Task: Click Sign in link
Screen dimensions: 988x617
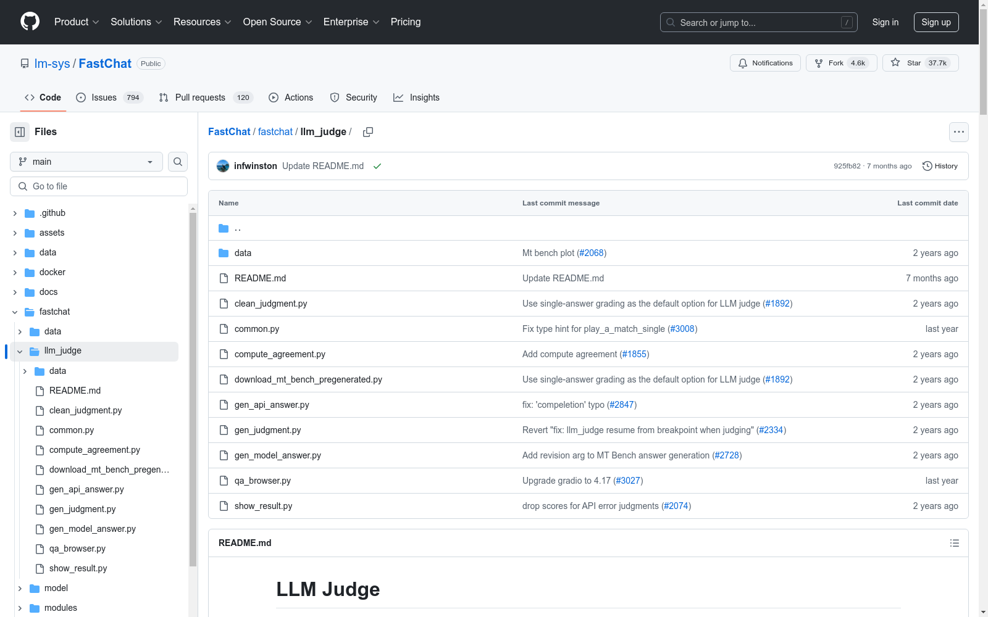Action: click(885, 22)
